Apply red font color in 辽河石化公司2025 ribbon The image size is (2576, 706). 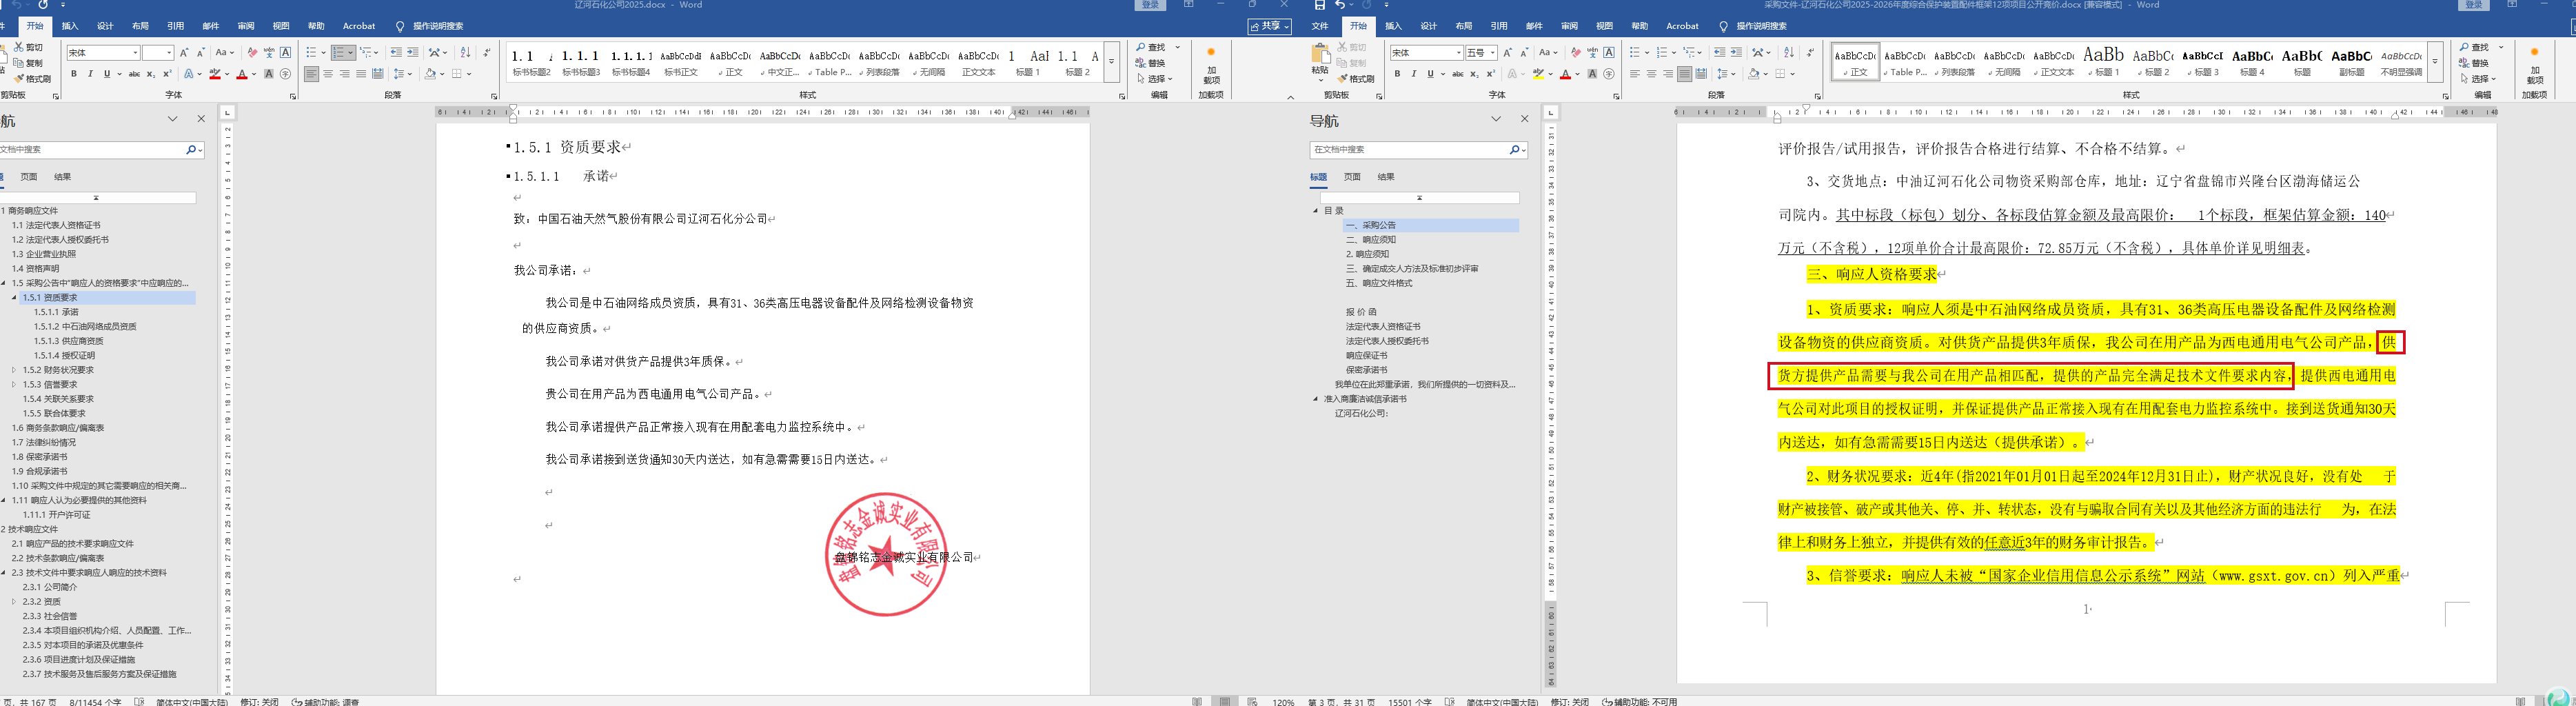[x=241, y=74]
